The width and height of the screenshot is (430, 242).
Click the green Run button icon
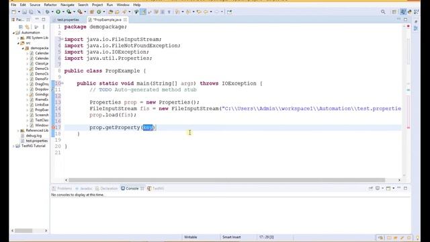point(58,12)
